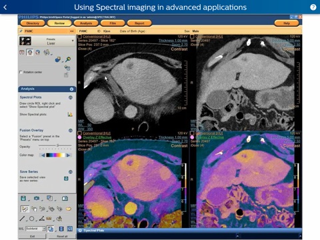Tick checkbox of top-left Conventional [HU] view
The image size is (320, 240).
coord(79,37)
